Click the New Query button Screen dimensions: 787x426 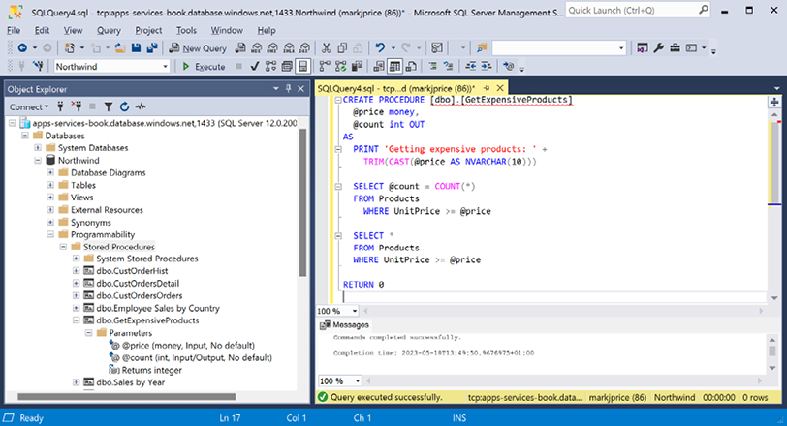198,48
